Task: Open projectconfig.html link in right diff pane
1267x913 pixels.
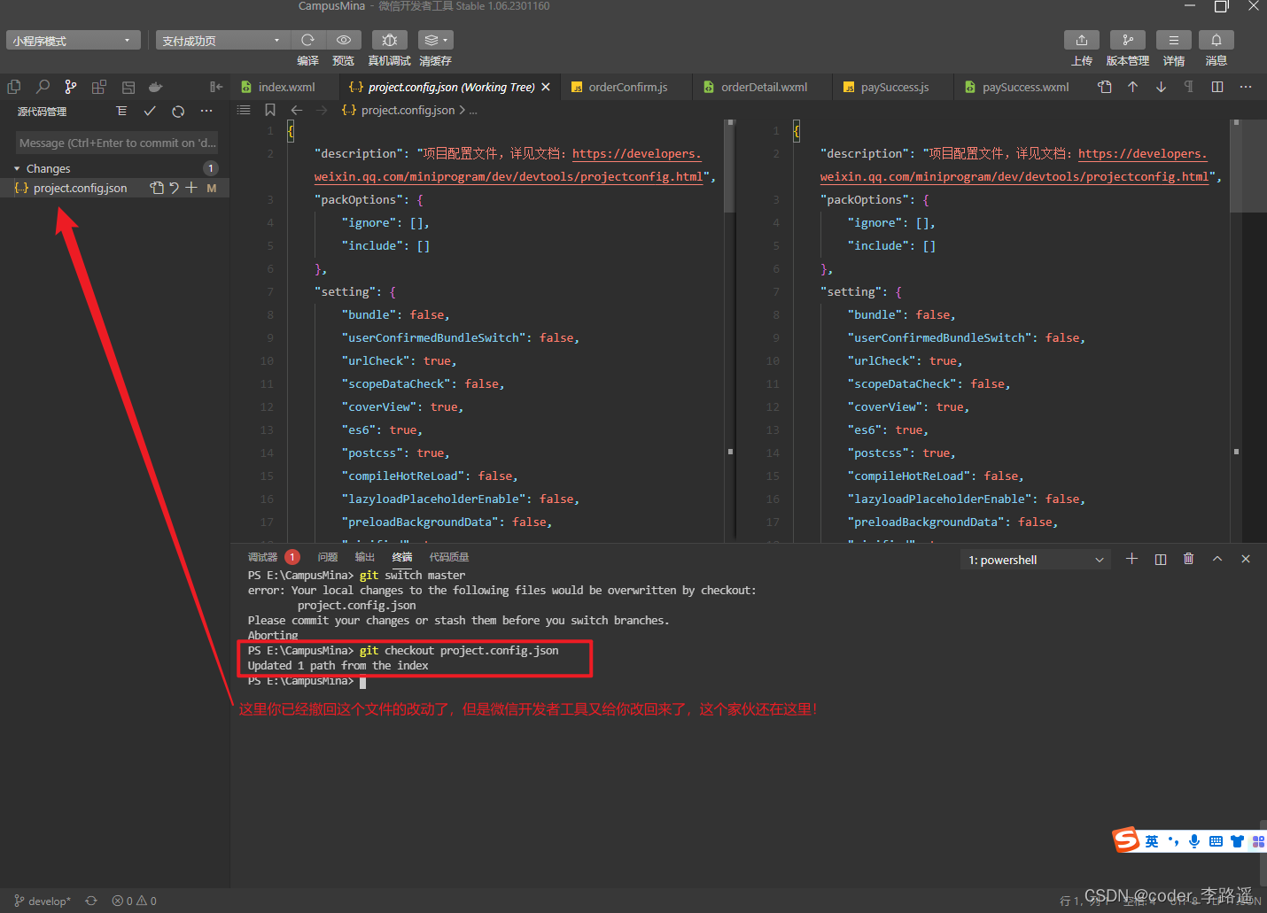Action: 1014,176
